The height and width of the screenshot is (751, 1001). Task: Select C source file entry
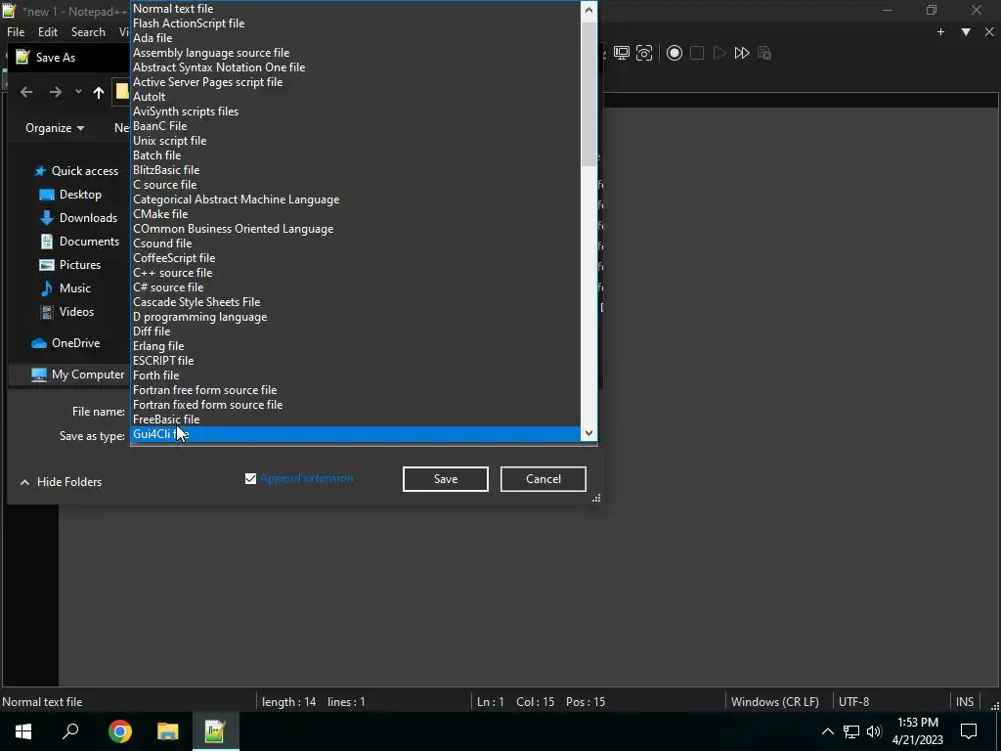pyautogui.click(x=356, y=185)
